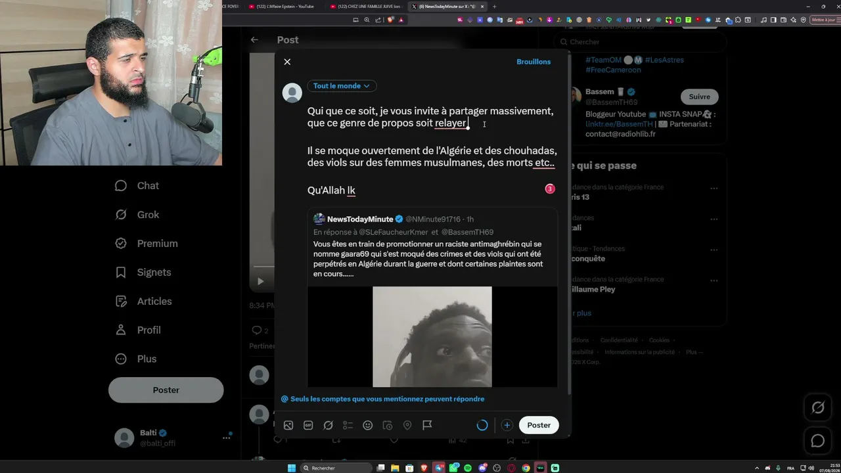Open the taskbar clock showing 21:53
The image size is (841, 473).
coord(829,468)
